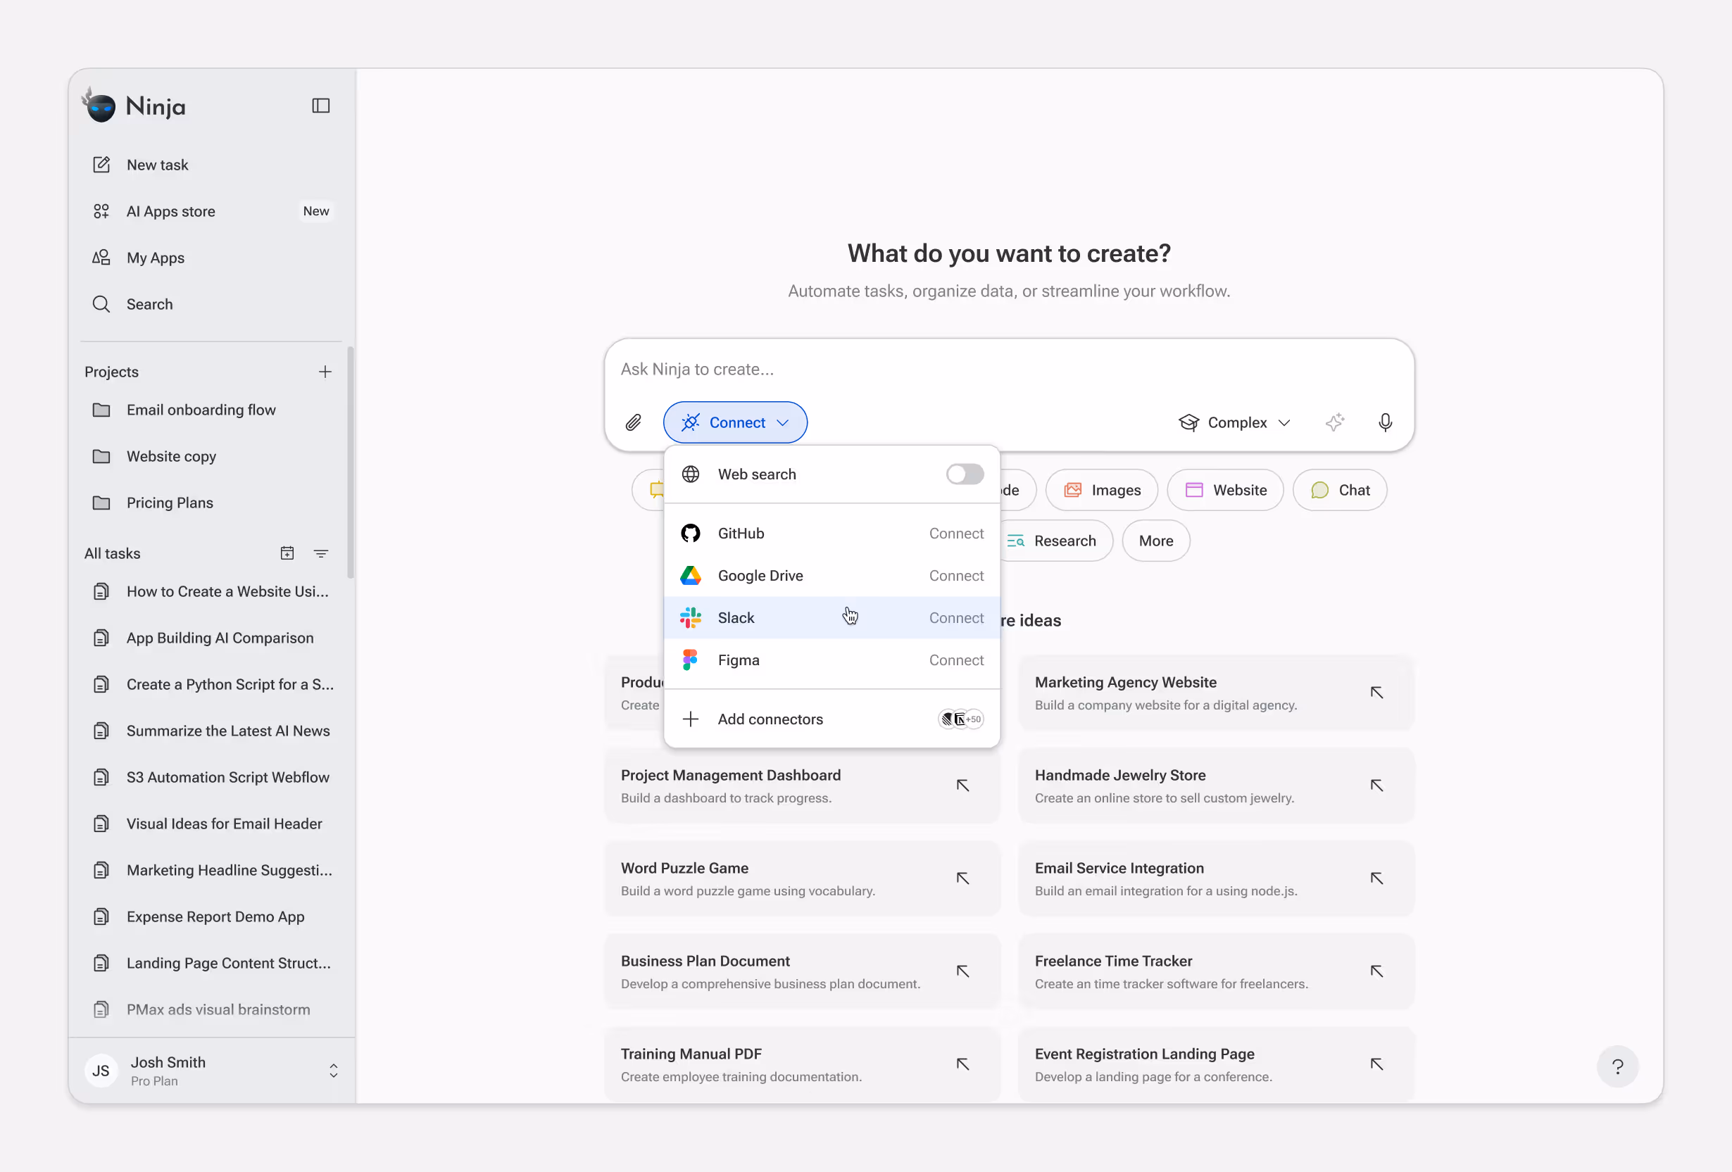Open the help question mark button
Image resolution: width=1732 pixels, height=1172 pixels.
[x=1617, y=1066]
